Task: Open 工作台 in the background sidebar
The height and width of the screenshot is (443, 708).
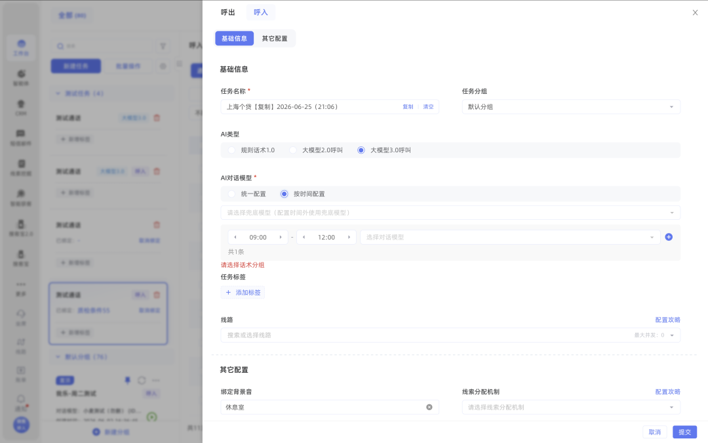Action: [21, 47]
